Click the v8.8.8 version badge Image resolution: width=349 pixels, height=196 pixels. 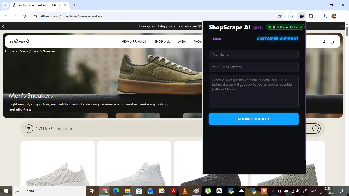click(x=258, y=28)
